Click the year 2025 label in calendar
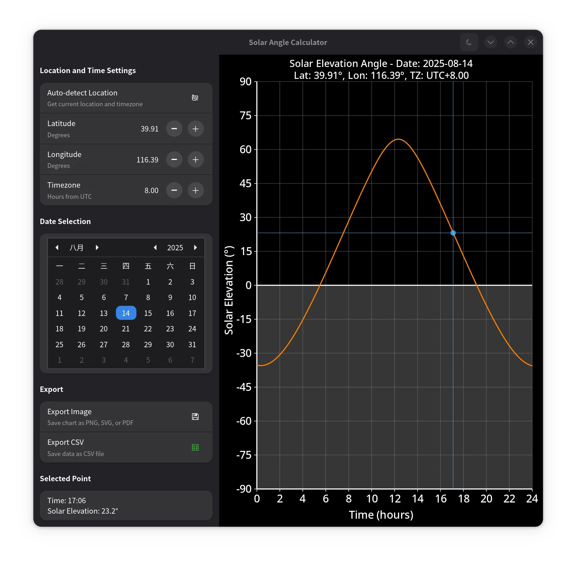Image resolution: width=576 pixels, height=563 pixels. [x=175, y=248]
